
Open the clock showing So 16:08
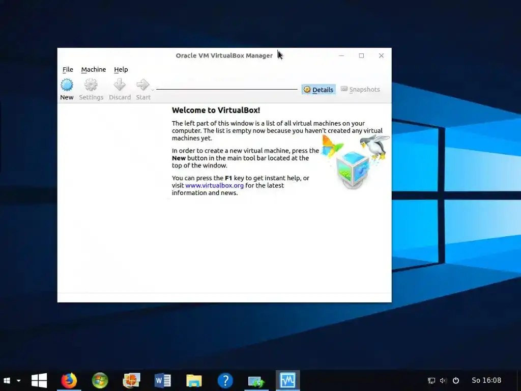click(x=486, y=380)
